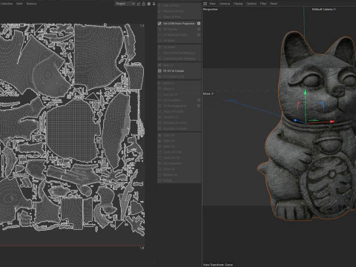This screenshot has width=356, height=267.
Task: Click the down-arrow icon in UV editor toolbar
Action: point(154,4)
